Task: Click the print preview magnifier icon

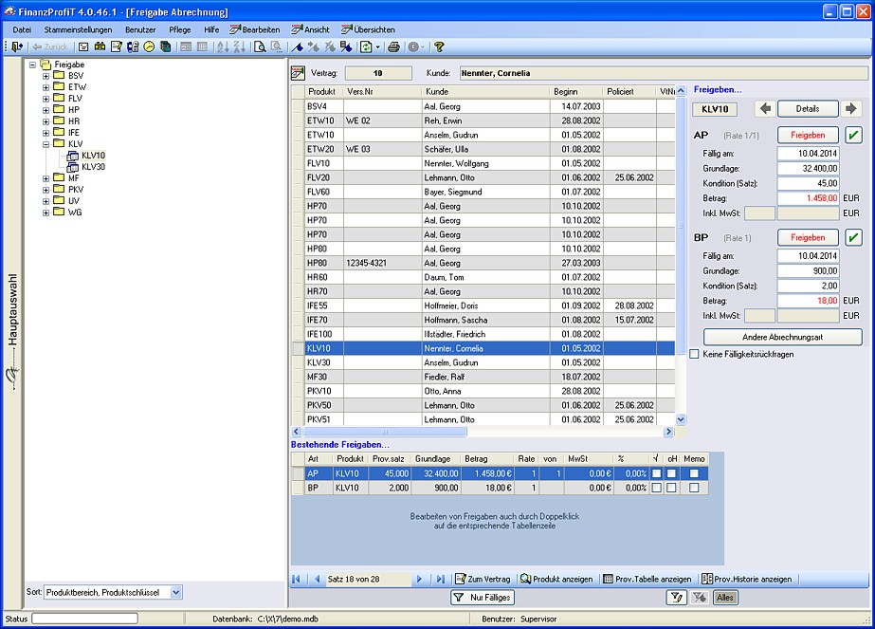Action: [260, 46]
